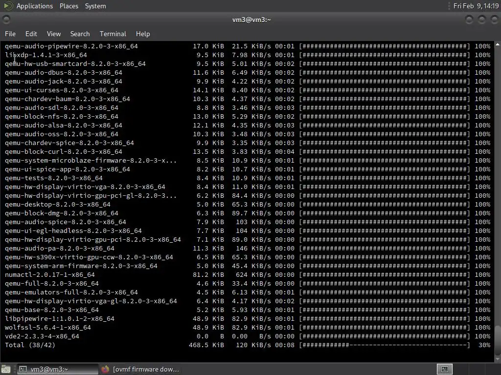Click the text qemu-audio-jack-8.2.0-3-x86_64
The image size is (501, 375).
63,82
